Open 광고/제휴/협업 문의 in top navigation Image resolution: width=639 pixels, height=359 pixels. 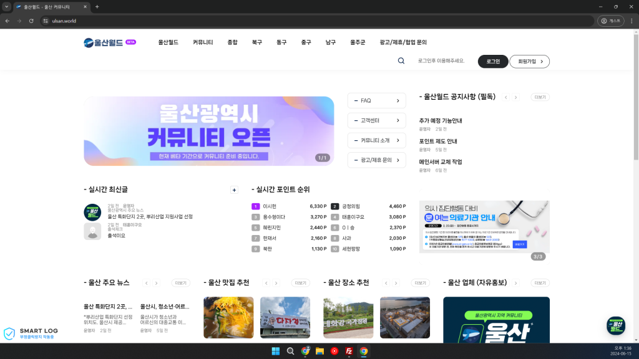coord(403,42)
